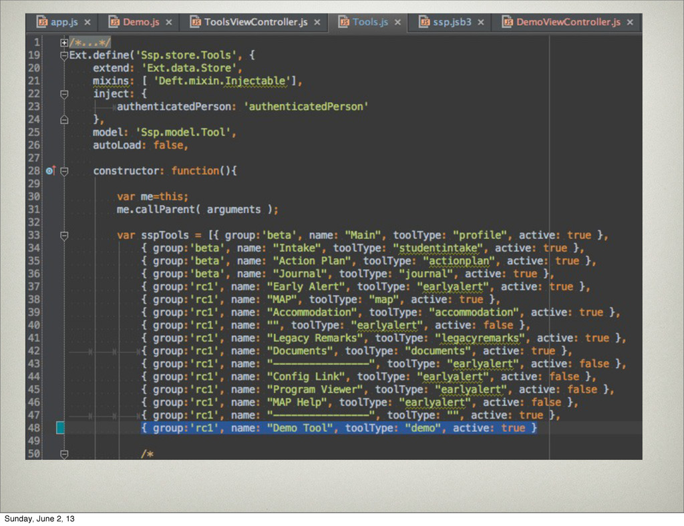Click the teal change marker on line 48
The width and height of the screenshot is (684, 526).
[61, 428]
